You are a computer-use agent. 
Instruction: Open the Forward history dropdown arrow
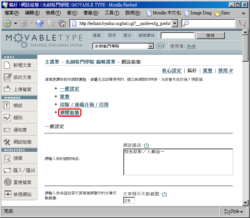point(32,23)
